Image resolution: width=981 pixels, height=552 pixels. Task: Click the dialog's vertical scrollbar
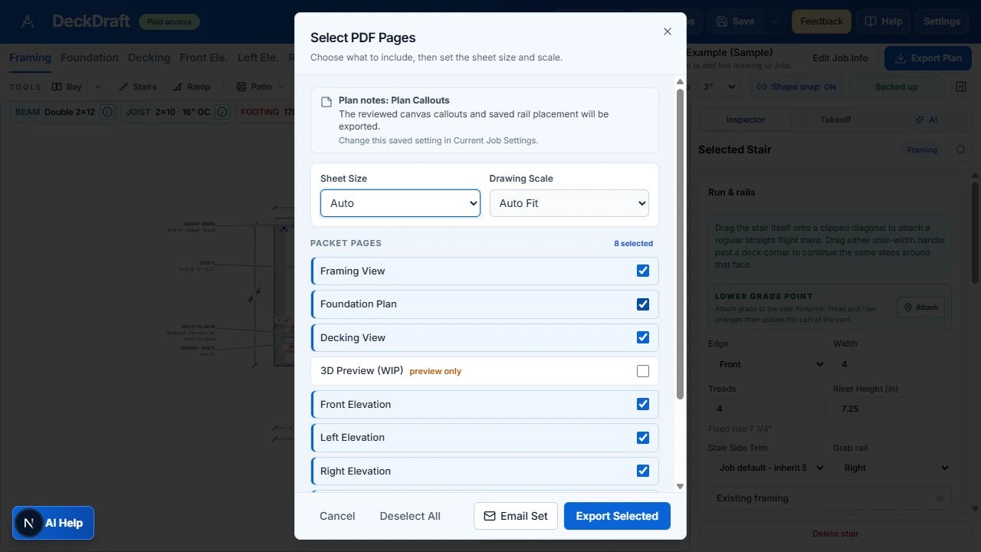coord(680,244)
